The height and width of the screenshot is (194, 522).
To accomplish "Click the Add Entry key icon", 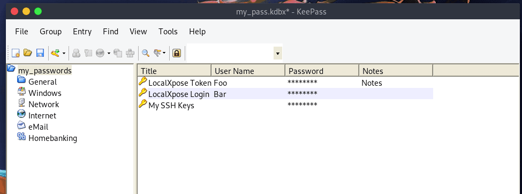I will coord(55,53).
